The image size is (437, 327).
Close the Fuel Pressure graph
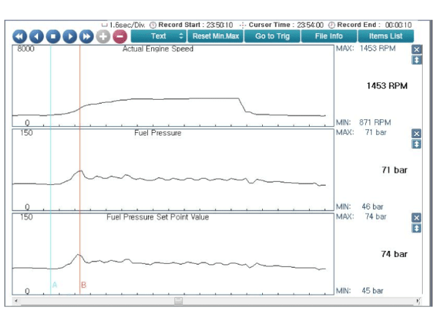pos(417,134)
